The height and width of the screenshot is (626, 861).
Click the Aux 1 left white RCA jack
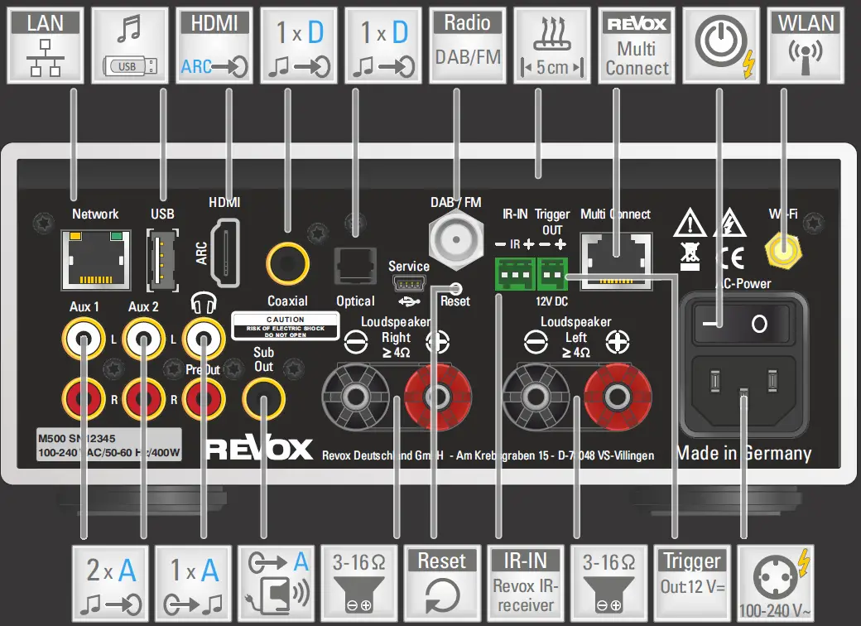click(x=84, y=339)
